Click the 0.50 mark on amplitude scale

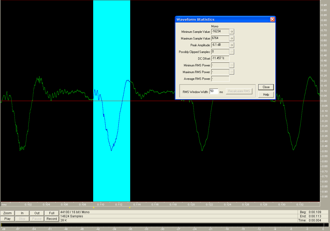(x=324, y=50)
